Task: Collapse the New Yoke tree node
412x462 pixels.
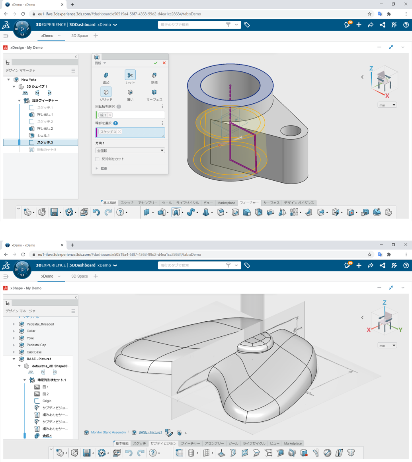Action: tap(8, 79)
